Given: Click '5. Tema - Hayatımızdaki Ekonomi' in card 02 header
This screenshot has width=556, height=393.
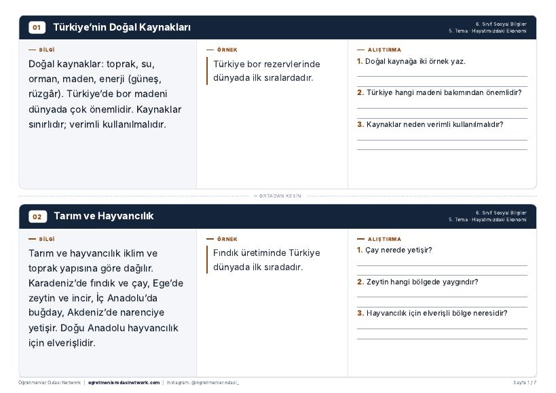Looking at the screenshot, I should (x=487, y=220).
